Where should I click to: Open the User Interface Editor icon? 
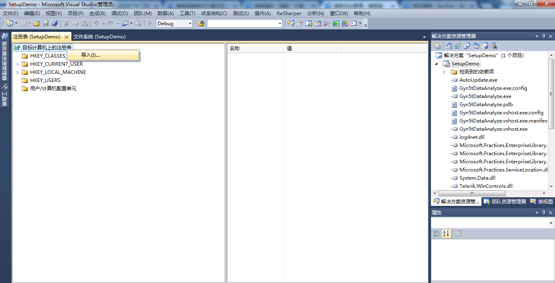click(x=476, y=46)
